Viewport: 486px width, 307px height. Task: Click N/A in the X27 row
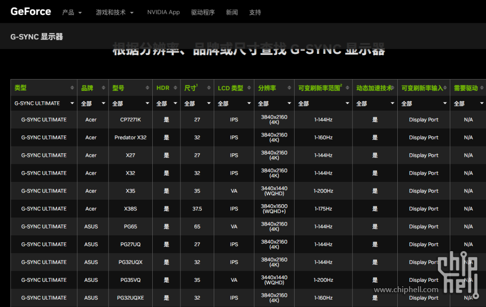[x=468, y=155]
